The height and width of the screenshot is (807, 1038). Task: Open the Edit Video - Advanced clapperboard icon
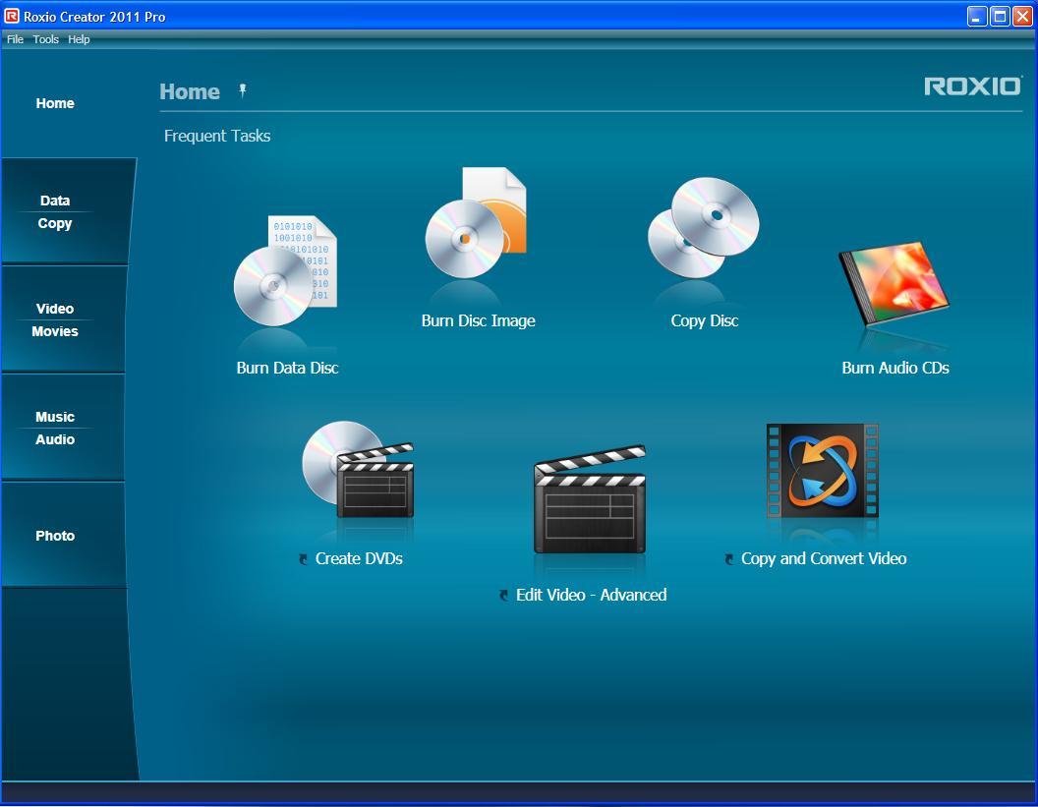coord(590,499)
